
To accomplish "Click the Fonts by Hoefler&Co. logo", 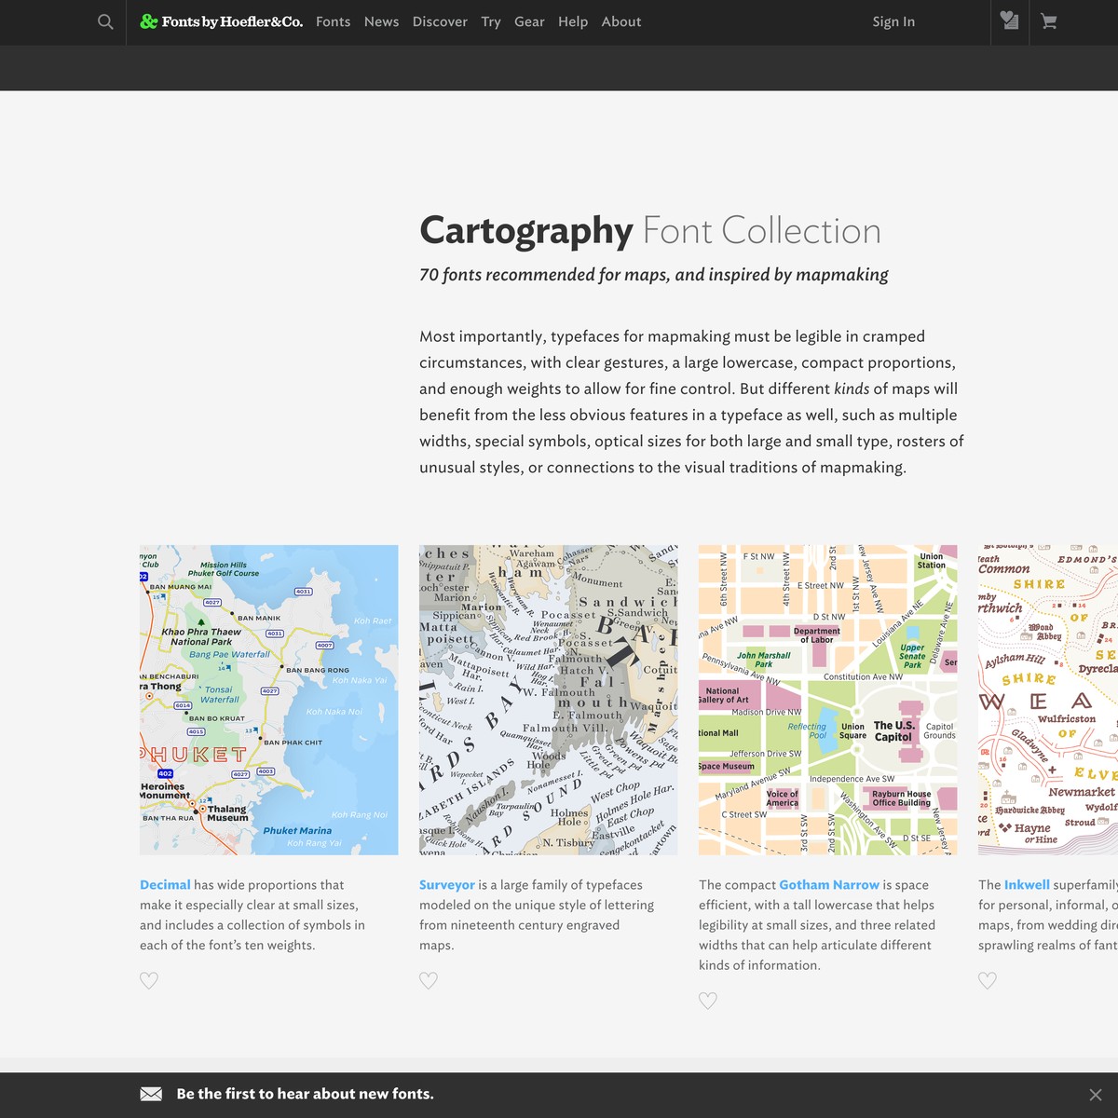I will (222, 21).
